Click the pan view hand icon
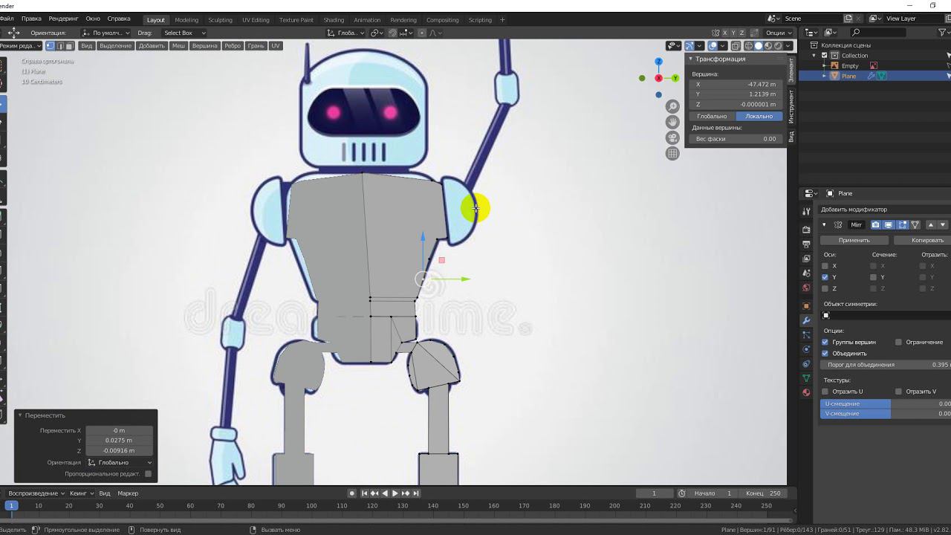Screen dimensions: 951x535 tap(672, 122)
